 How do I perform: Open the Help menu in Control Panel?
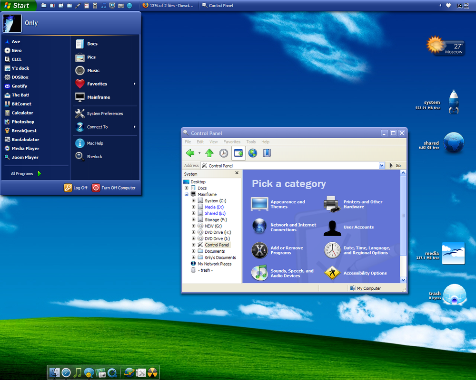click(265, 142)
